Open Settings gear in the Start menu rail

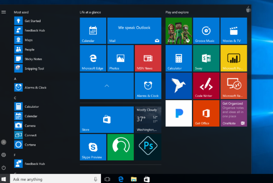tap(4, 155)
